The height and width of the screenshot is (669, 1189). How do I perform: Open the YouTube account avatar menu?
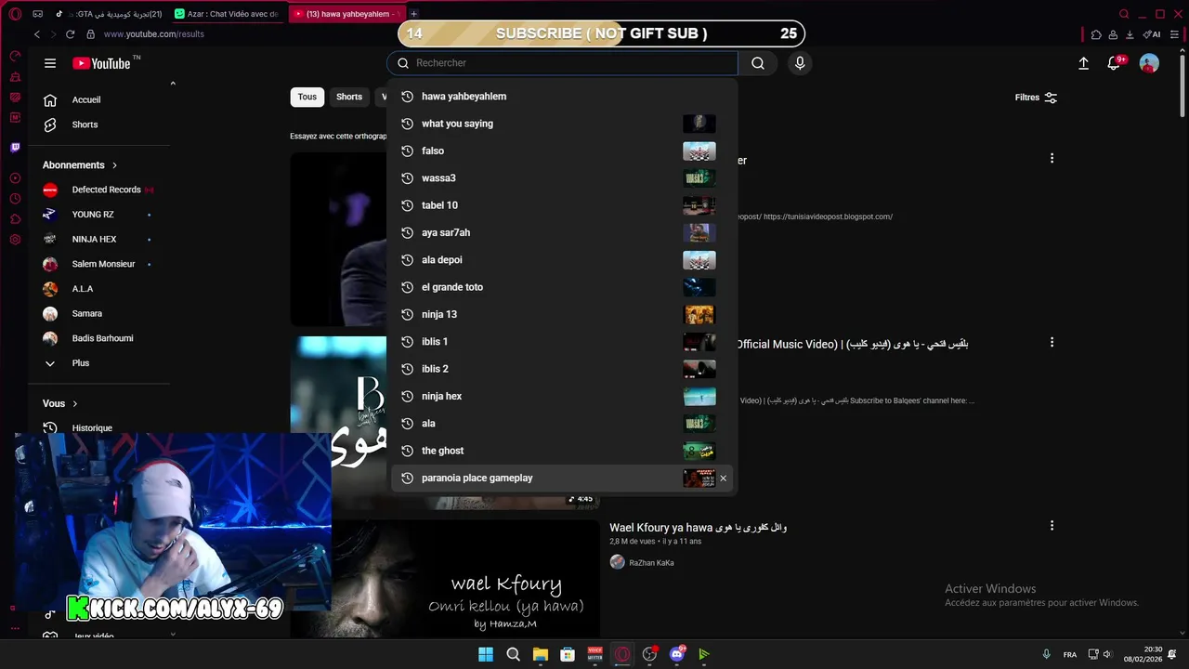tap(1149, 63)
